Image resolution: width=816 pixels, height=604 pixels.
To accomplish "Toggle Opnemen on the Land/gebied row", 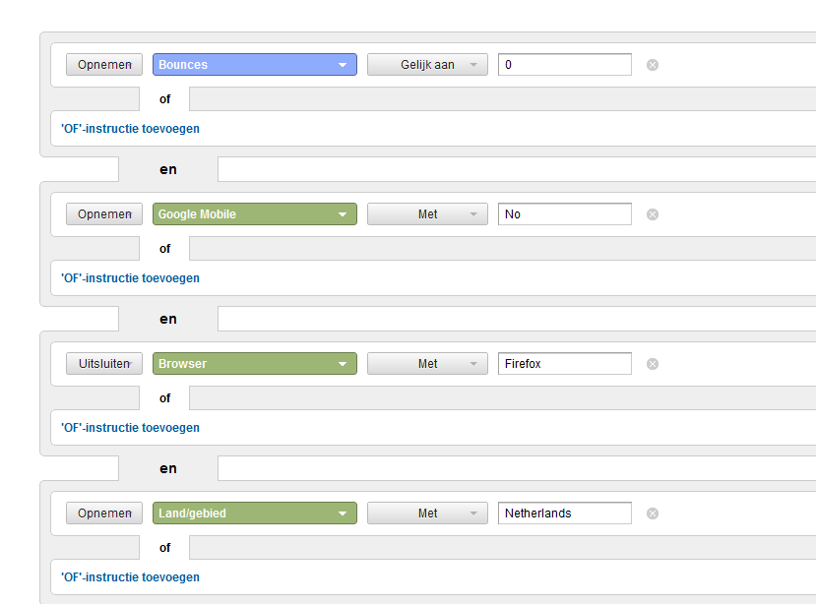I will pos(104,513).
